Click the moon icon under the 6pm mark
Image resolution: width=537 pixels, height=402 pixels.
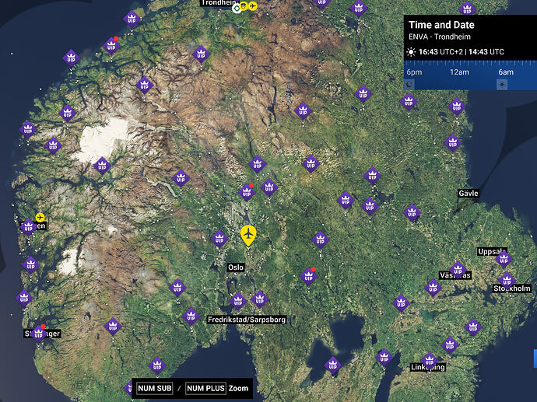tap(409, 84)
